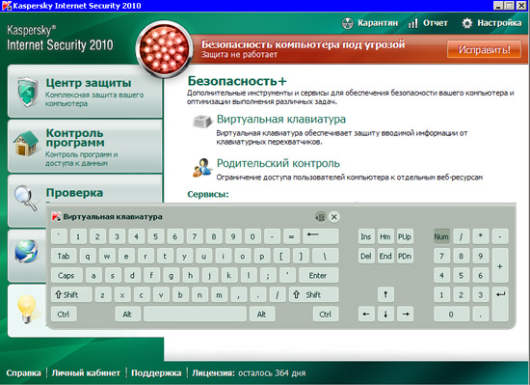The image size is (530, 385).
Task: Click the globe update icon in the sidebar
Action: (26, 252)
